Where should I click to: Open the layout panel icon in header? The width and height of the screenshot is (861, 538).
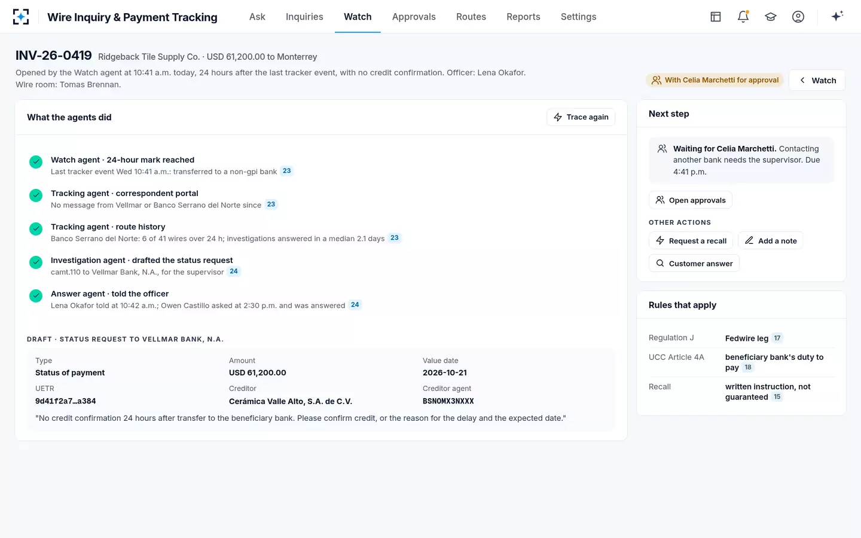(716, 17)
